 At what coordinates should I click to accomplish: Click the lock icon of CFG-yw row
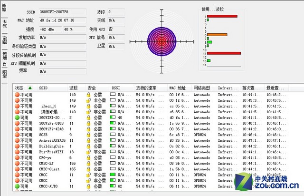pyautogui.click(x=88, y=158)
